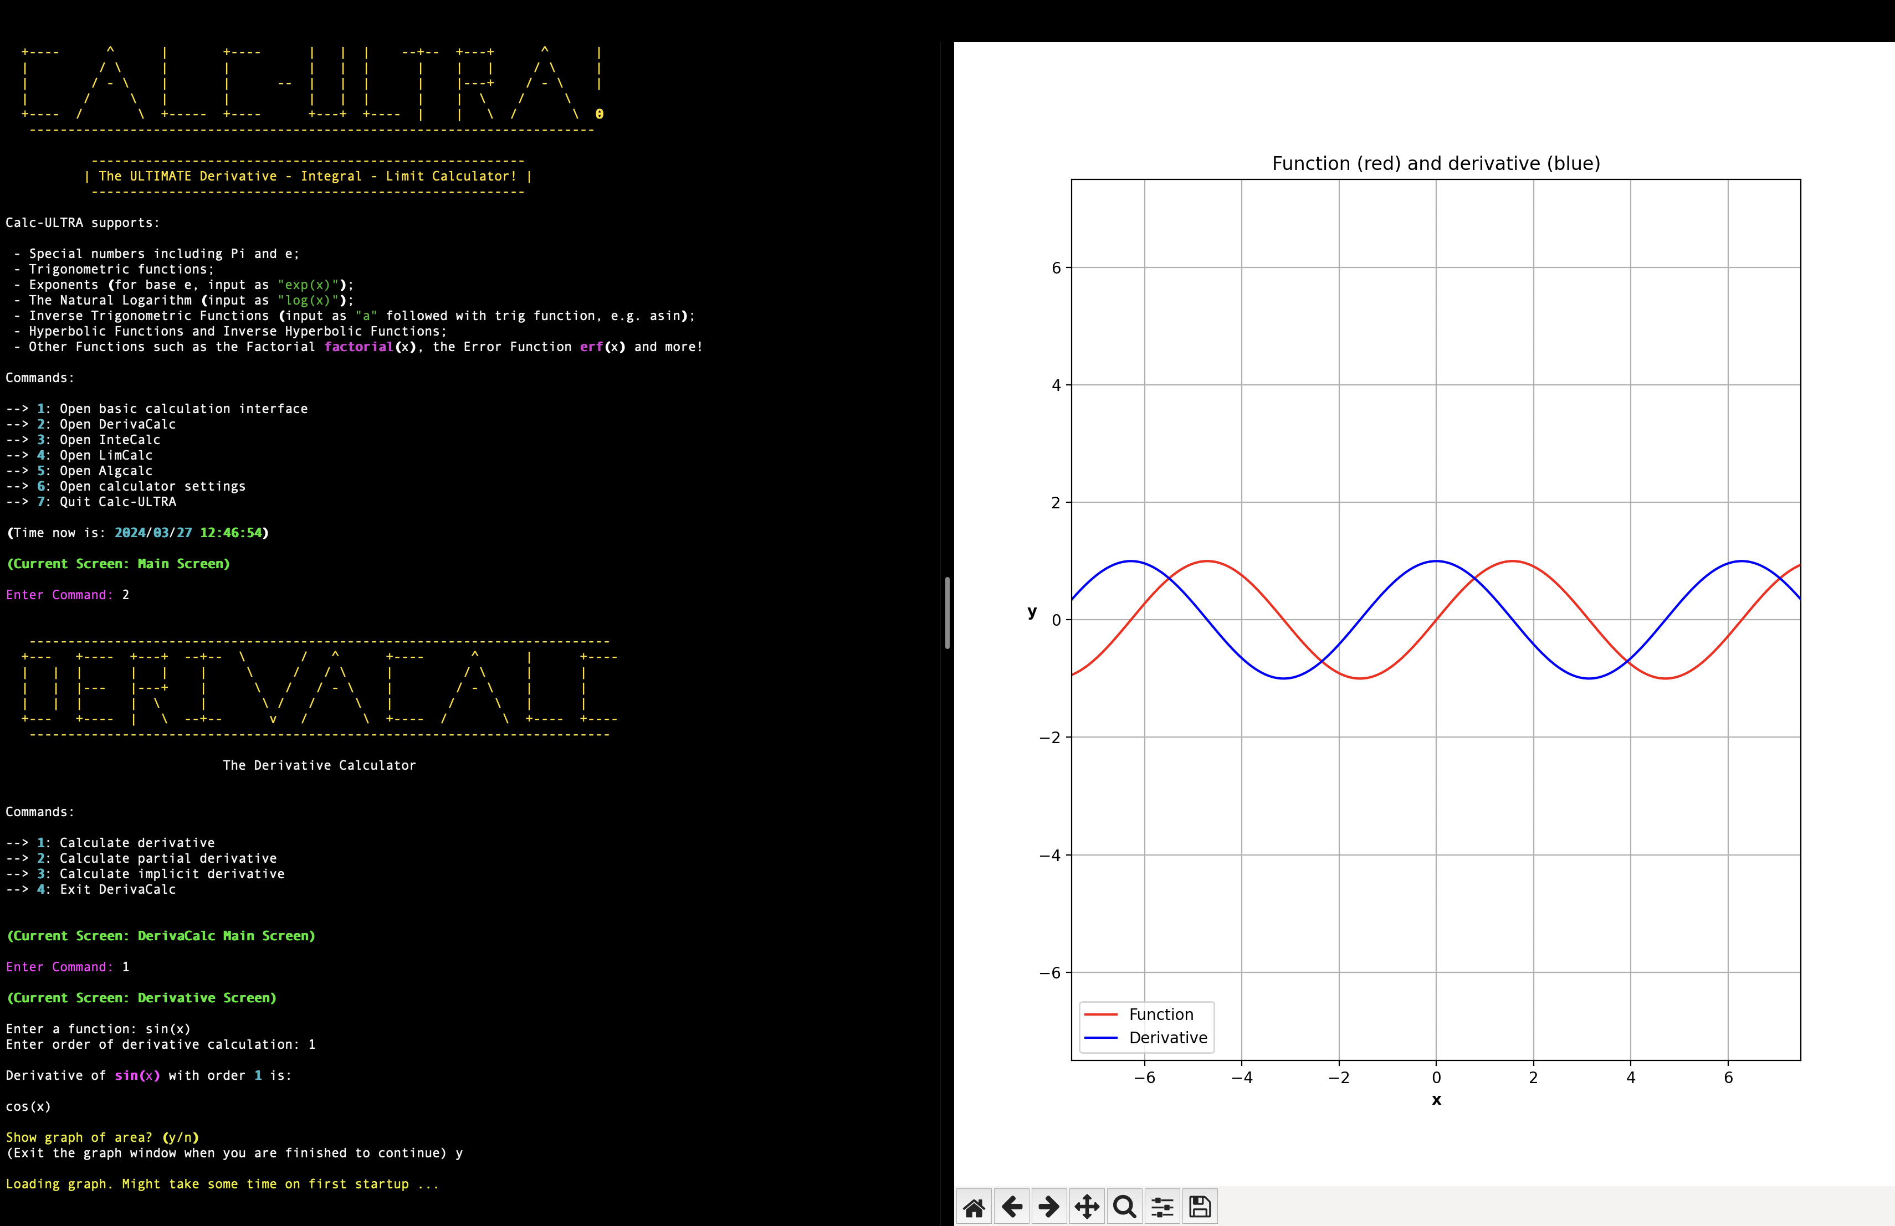Click 'The Derivative Calculator' subtitle
This screenshot has height=1226, width=1895.
coord(319,765)
